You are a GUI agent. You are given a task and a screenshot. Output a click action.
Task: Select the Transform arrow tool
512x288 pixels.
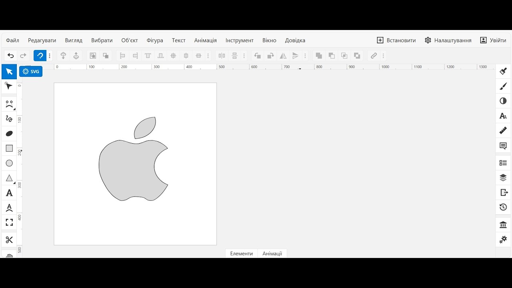9,72
